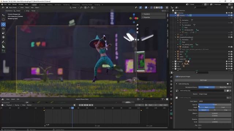Toggle camera view viewport icon
The image size is (234, 131).
click(x=137, y=32)
